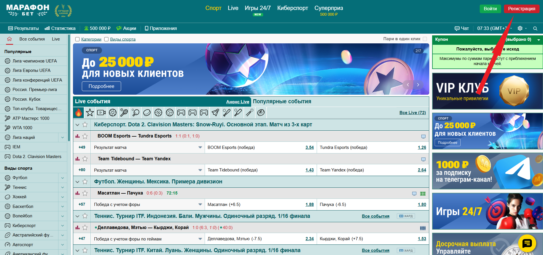
Task: Open Победа с учетом форы market dropdown
Action: click(x=148, y=205)
